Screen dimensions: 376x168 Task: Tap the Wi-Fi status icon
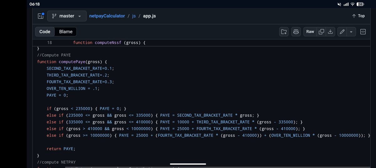(352, 4)
